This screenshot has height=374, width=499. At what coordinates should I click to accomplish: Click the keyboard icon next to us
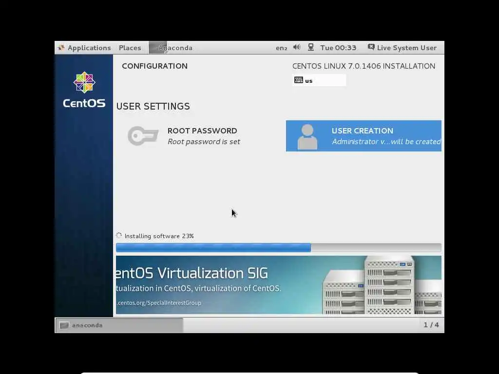299,80
